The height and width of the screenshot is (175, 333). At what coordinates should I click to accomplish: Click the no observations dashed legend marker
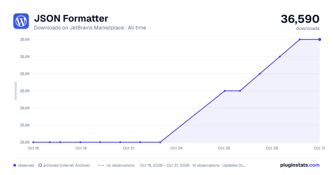(x=101, y=165)
